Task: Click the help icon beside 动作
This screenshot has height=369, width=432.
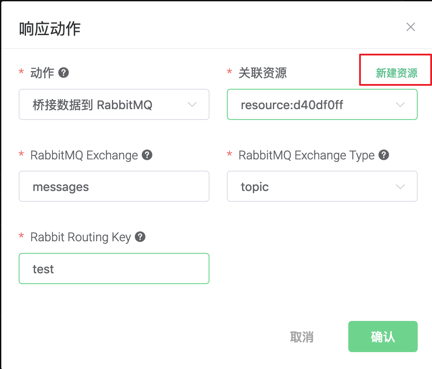Action: tap(64, 72)
